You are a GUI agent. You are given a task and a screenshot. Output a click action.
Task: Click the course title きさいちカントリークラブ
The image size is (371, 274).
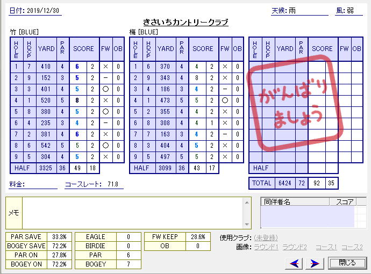click(185, 22)
